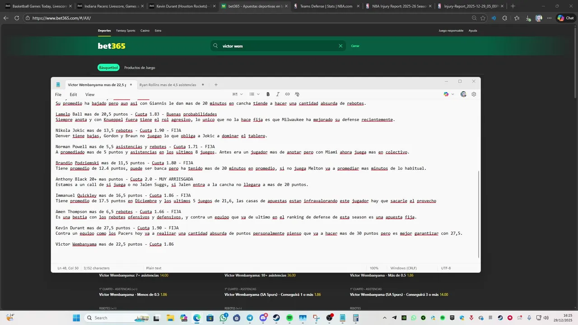The width and height of the screenshot is (578, 325).
Task: Open the Edge downloads icon
Action: (528, 18)
